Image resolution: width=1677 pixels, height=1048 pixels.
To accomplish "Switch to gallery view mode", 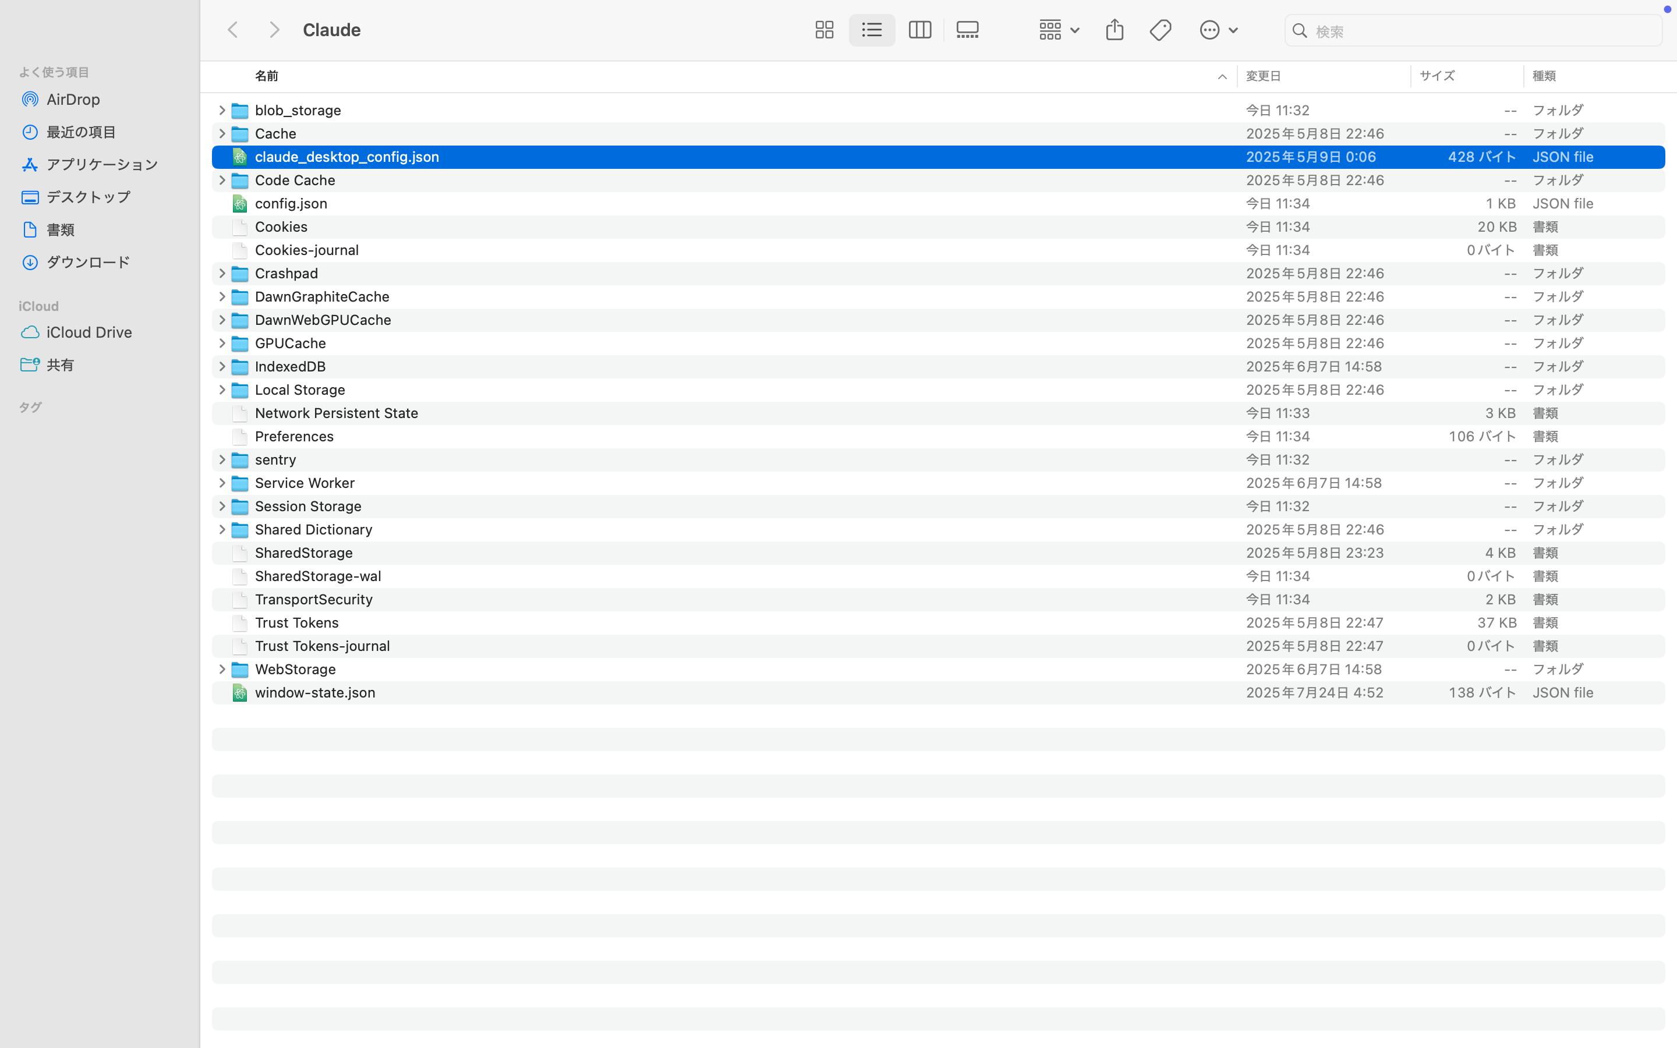I will (967, 30).
